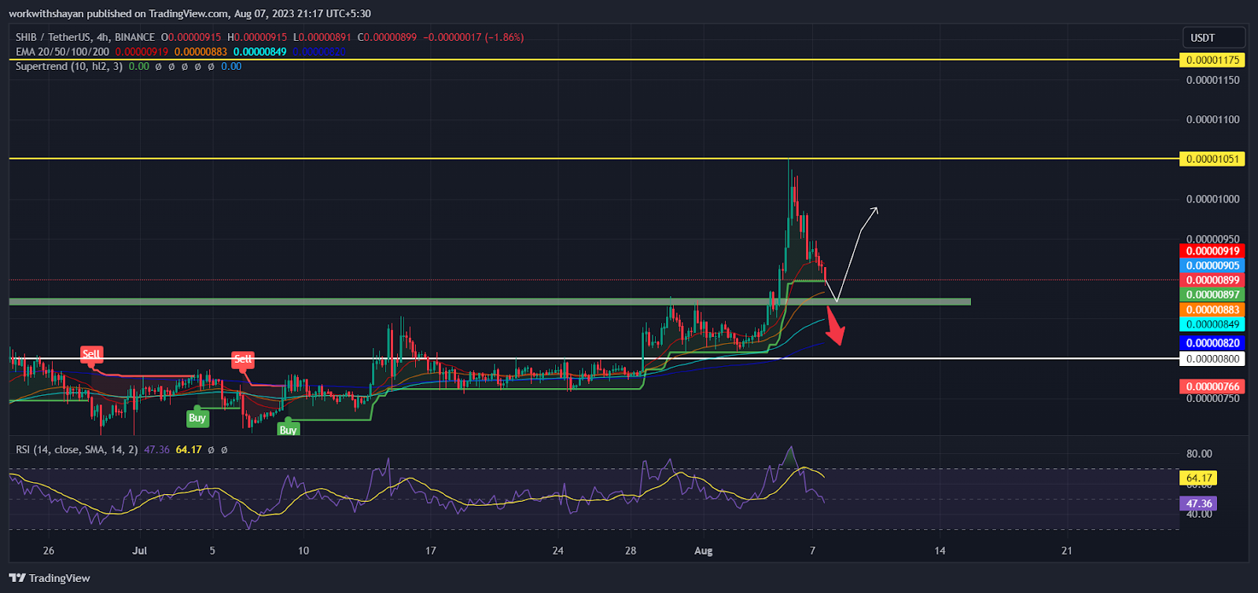The height and width of the screenshot is (593, 1258).
Task: Click the 0.00001100 price scale tick
Action: click(x=1212, y=119)
